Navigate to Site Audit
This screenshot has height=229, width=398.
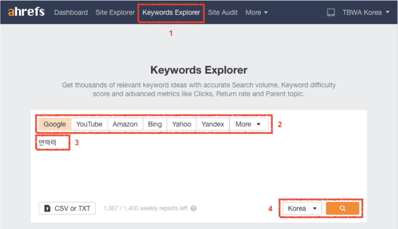(x=223, y=12)
